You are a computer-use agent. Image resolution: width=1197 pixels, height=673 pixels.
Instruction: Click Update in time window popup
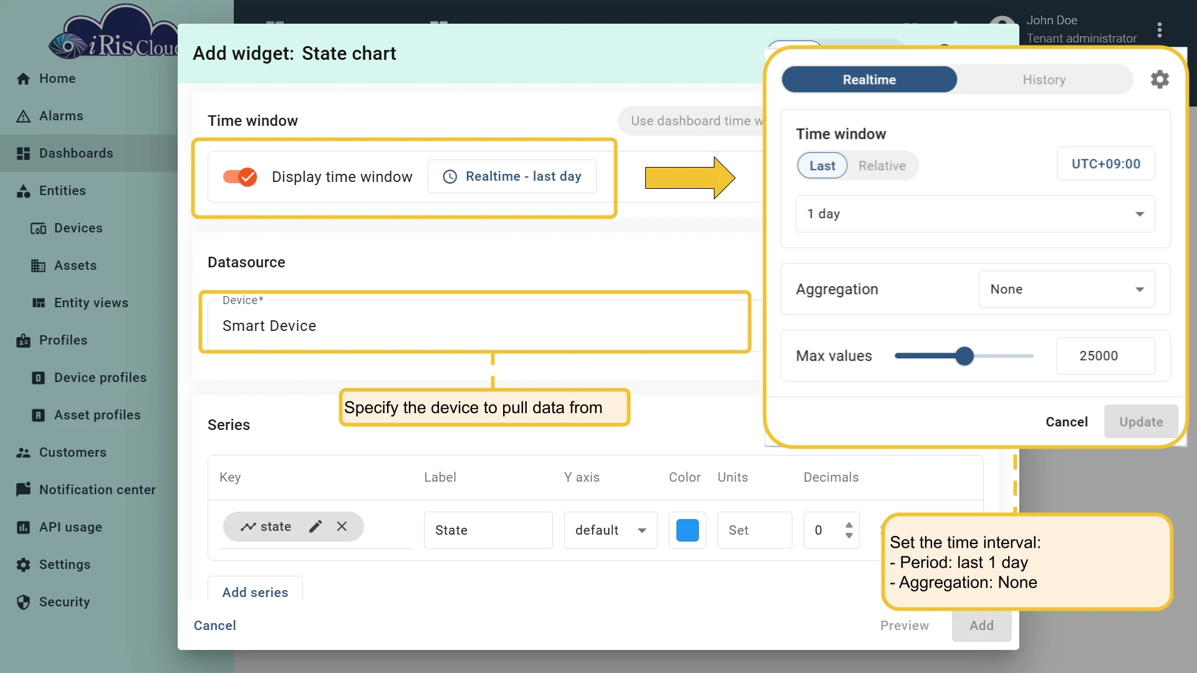1141,422
